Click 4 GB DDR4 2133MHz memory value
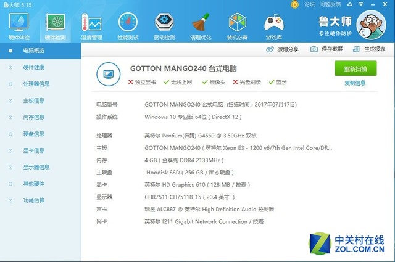395x262 pixels. pos(184,160)
